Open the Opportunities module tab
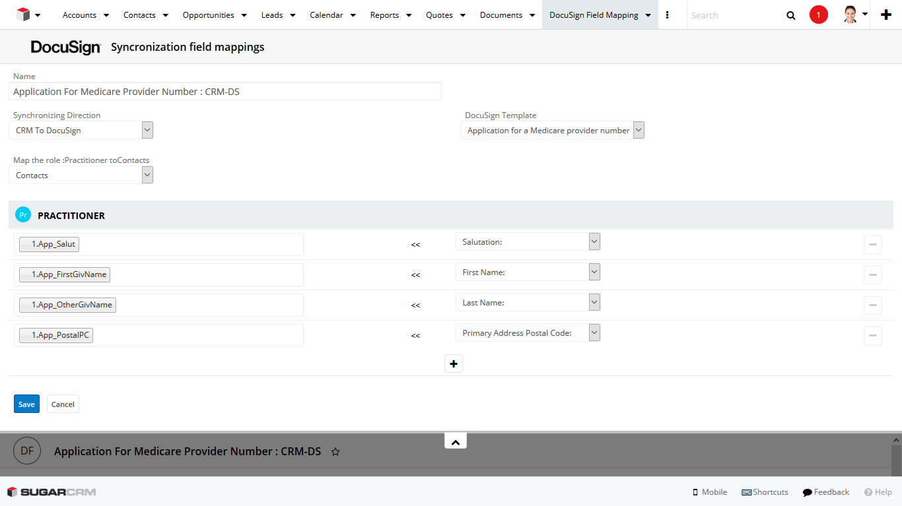This screenshot has height=506, width=902. (x=208, y=15)
